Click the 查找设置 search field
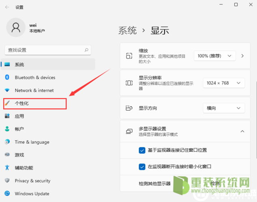This screenshot has width=257, height=202. pyautogui.click(x=48, y=50)
